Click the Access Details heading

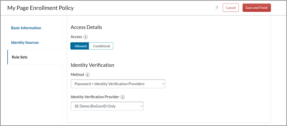click(86, 27)
